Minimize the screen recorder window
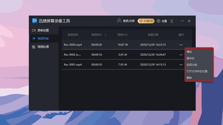Viewport: 223px width, 125px height. pos(182,21)
